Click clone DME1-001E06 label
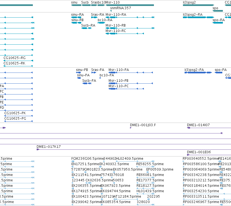 (x=199, y=152)
